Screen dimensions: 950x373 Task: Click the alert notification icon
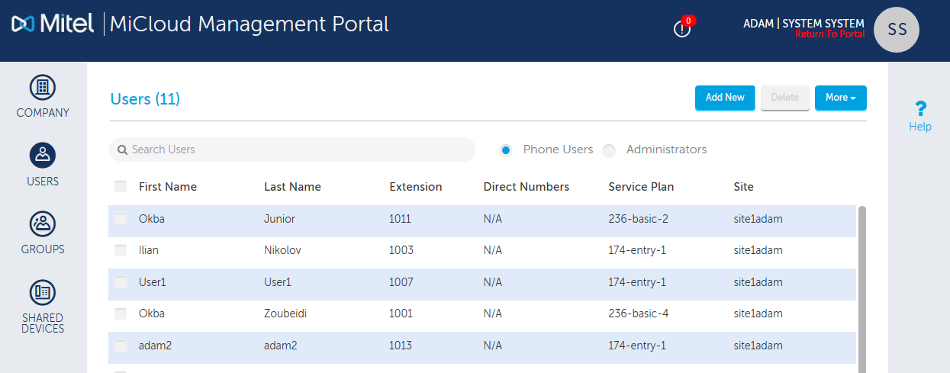point(681,29)
